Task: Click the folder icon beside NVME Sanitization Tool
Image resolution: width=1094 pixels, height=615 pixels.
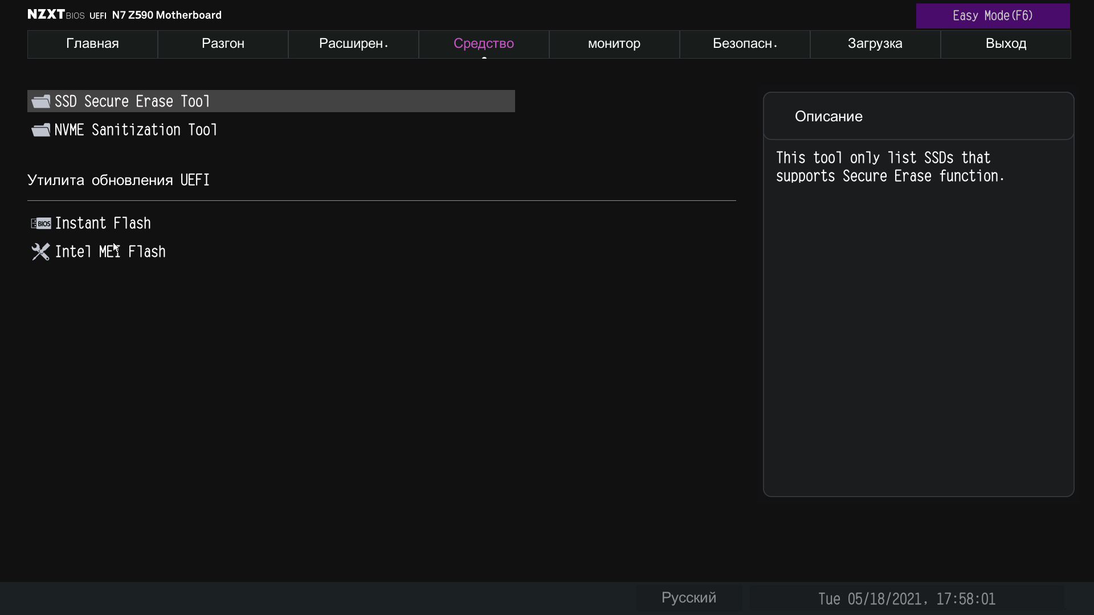Action: coord(40,130)
